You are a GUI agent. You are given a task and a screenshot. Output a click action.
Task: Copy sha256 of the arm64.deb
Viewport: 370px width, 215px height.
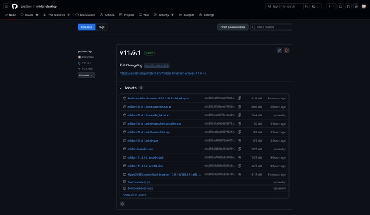(240, 166)
